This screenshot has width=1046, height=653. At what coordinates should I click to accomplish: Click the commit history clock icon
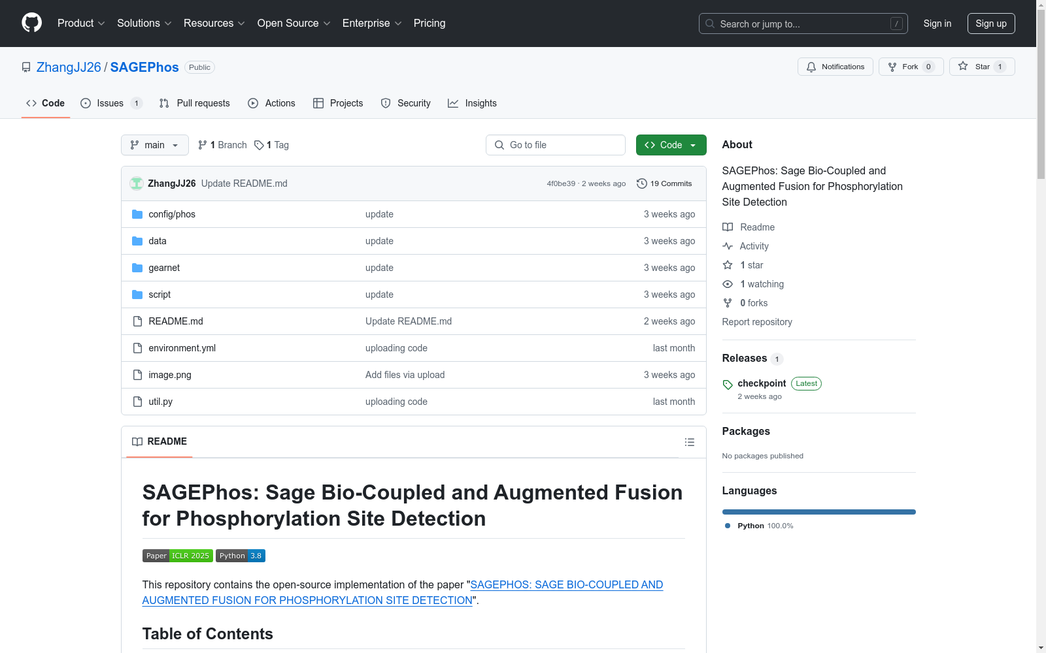coord(642,183)
